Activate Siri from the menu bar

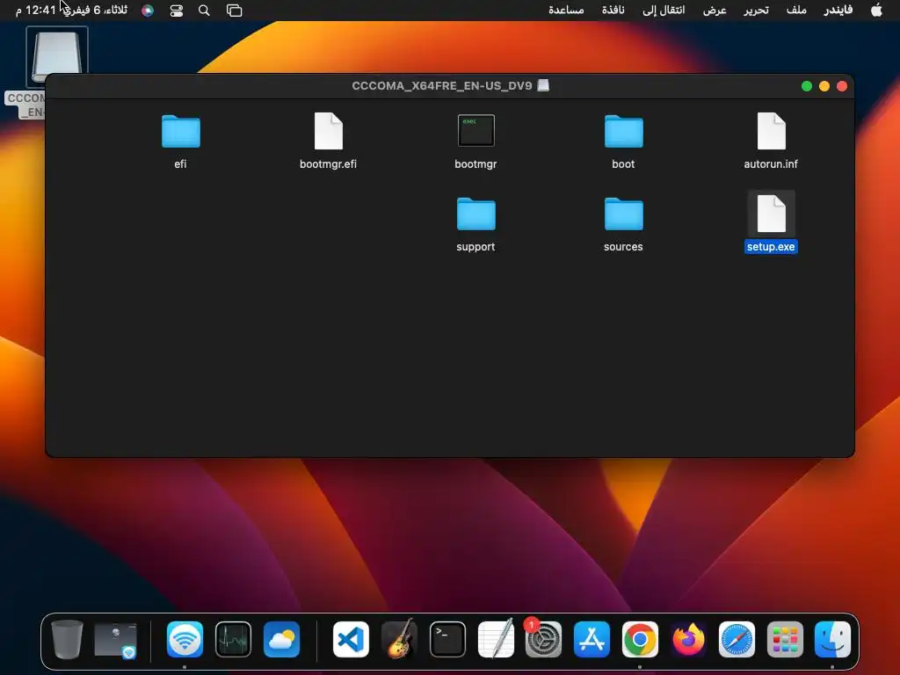pyautogui.click(x=148, y=11)
